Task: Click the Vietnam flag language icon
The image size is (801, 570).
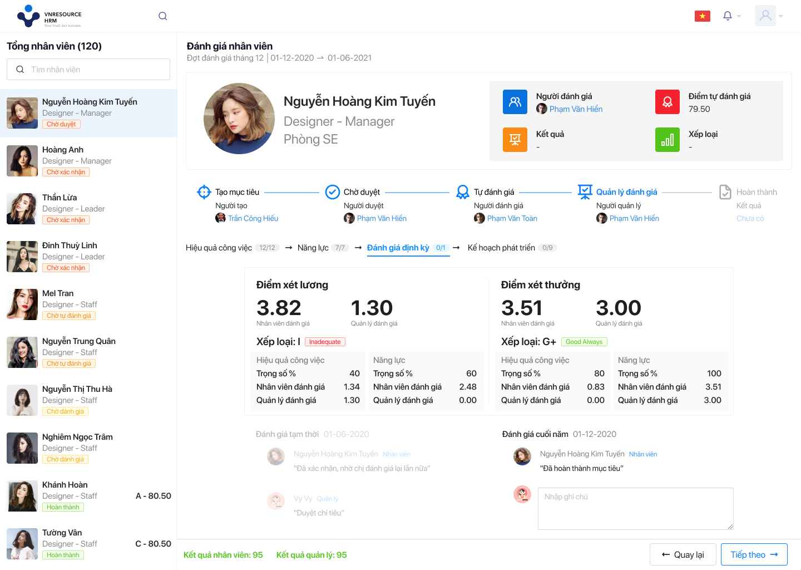Action: [x=702, y=16]
